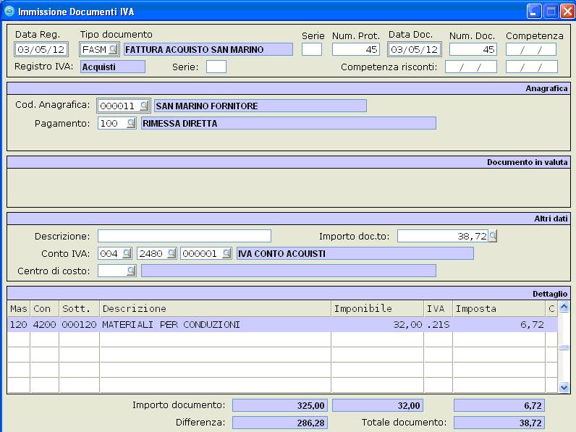Image resolution: width=576 pixels, height=432 pixels.
Task: Click the Sott. column header
Action: tap(79, 308)
